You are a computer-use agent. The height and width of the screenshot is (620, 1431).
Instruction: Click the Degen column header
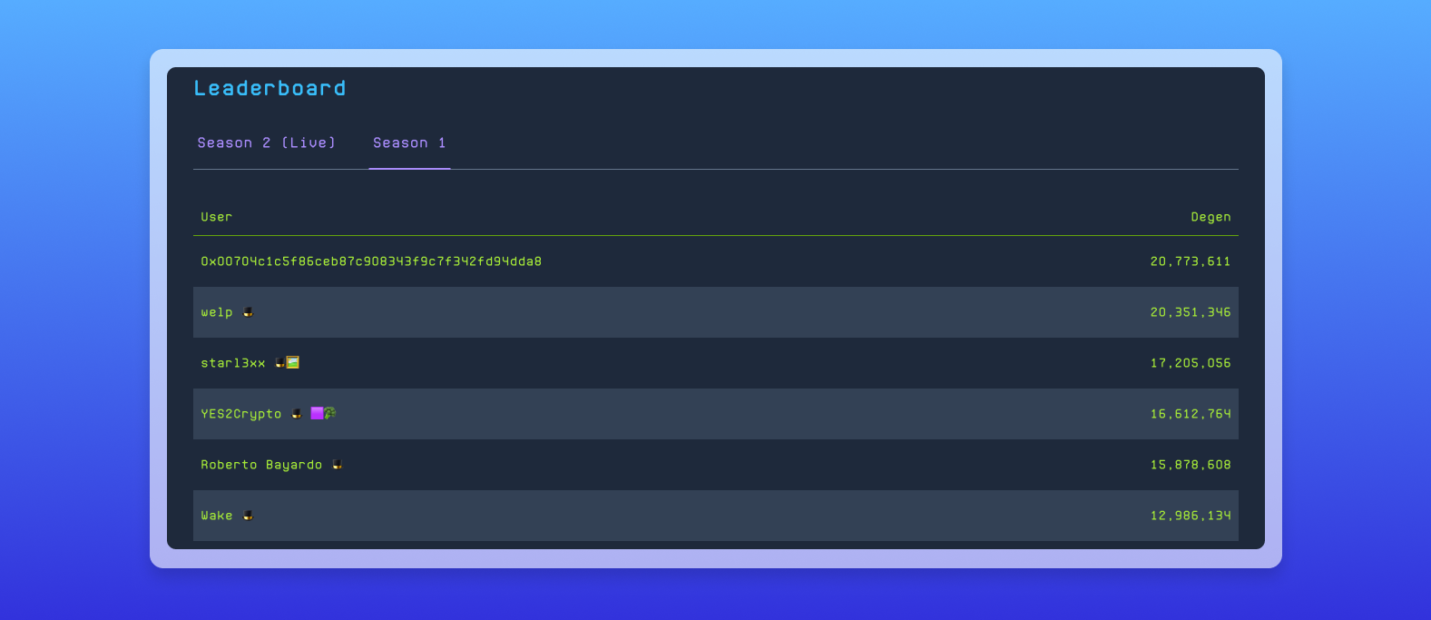(x=1210, y=217)
